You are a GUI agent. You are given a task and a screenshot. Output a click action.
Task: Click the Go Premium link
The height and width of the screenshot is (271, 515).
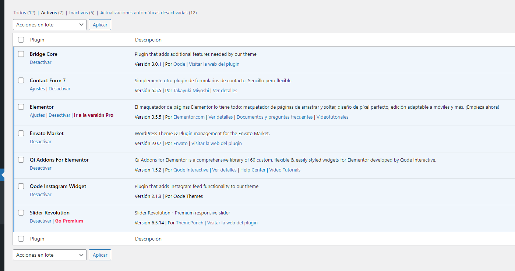[69, 221]
